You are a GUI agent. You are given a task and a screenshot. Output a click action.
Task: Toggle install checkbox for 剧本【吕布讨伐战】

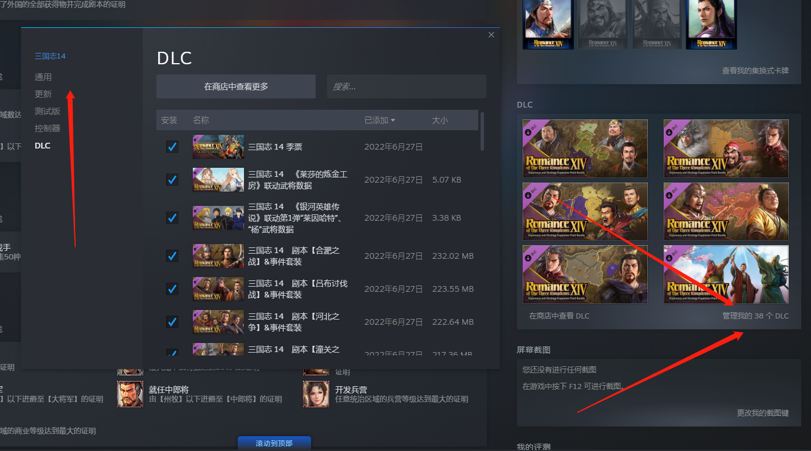coord(172,289)
